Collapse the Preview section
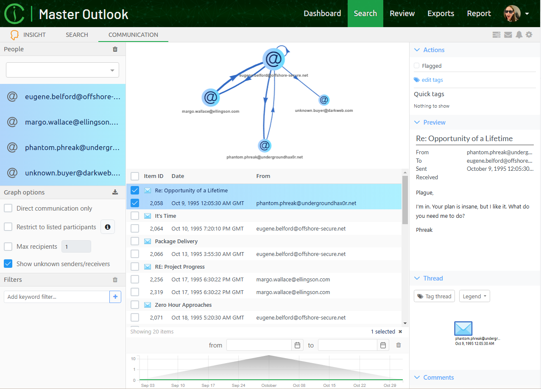The image size is (541, 389). (x=417, y=122)
